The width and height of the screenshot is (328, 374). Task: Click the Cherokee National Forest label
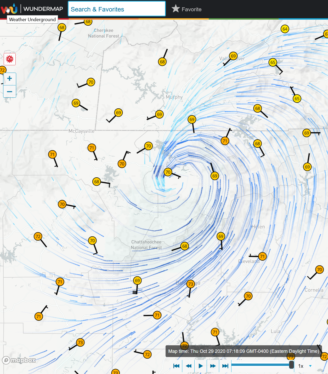tap(104, 33)
